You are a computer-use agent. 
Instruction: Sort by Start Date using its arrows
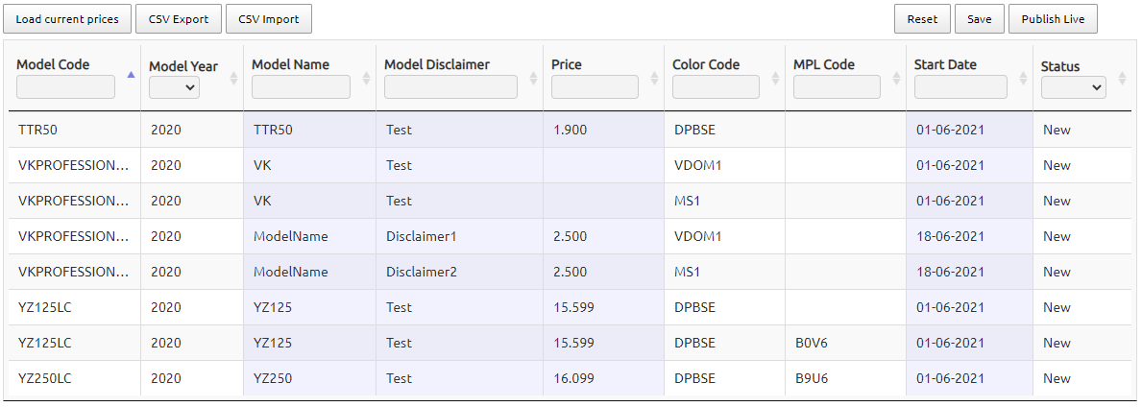[1023, 78]
